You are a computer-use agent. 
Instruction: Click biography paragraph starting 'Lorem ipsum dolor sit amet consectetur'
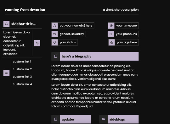[95, 73]
